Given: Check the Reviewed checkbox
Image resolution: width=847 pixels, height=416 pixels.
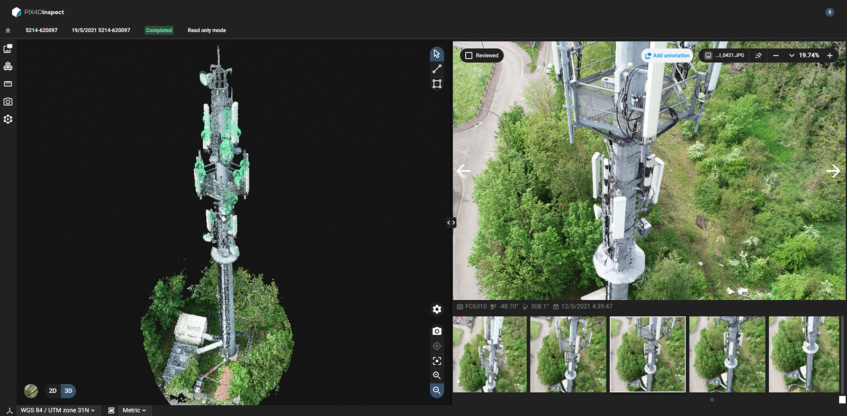Looking at the screenshot, I should pos(469,56).
